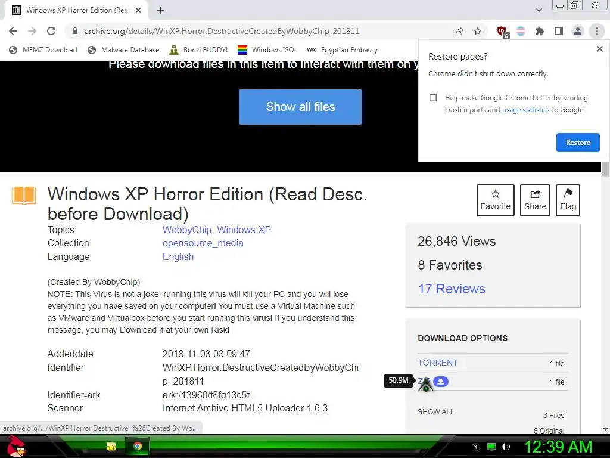The width and height of the screenshot is (610, 458).
Task: Flag this item
Action: click(568, 200)
